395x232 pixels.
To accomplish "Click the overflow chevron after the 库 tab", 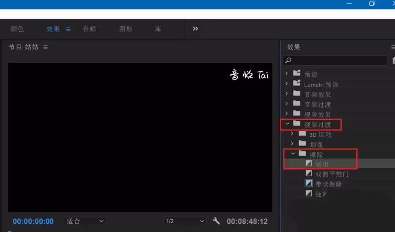I will coord(194,28).
